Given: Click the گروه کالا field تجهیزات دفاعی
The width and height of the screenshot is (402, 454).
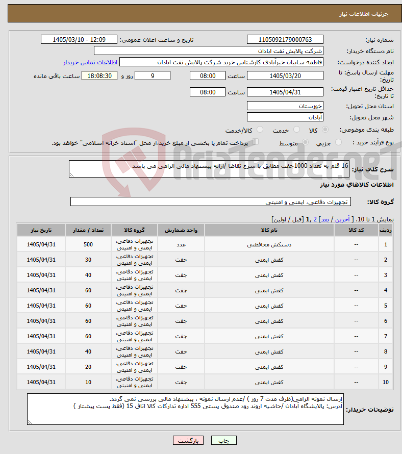Looking at the screenshot, I should [211, 202].
